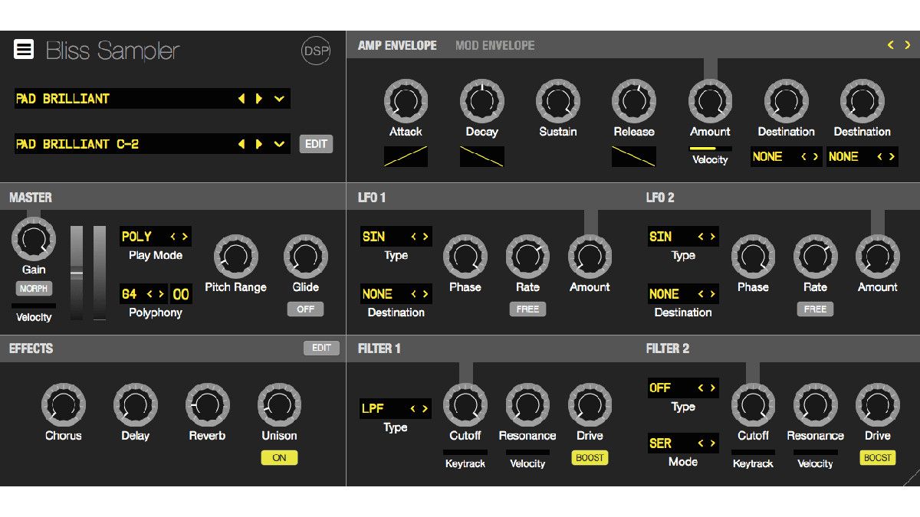
Task: Click the MORPH button under Gain
Action: click(34, 288)
